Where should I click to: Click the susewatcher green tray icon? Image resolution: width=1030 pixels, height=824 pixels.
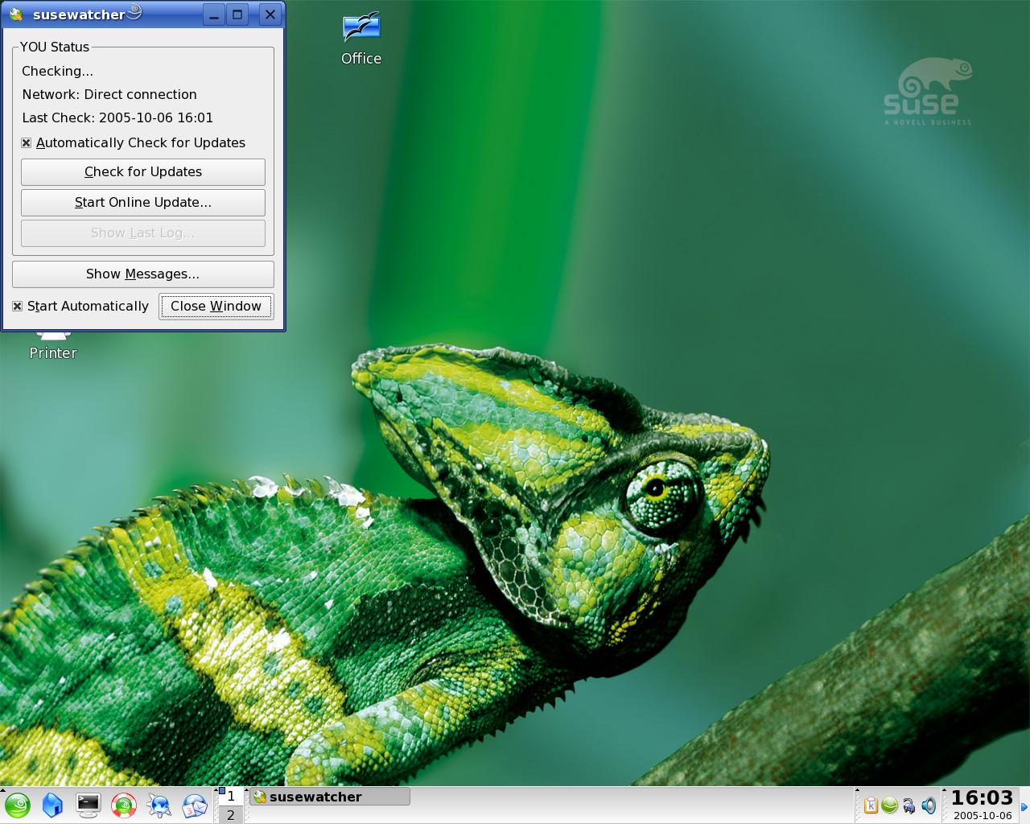(x=889, y=805)
